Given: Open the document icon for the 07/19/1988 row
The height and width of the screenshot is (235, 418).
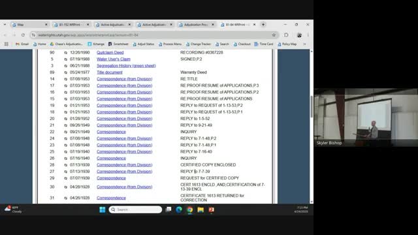Looking at the screenshot, I should pos(65,59).
